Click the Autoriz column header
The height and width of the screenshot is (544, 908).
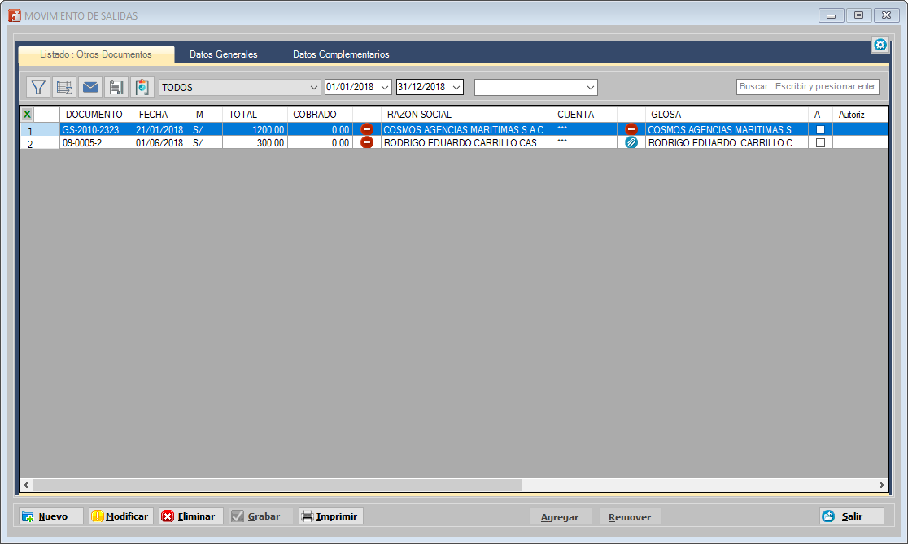(861, 114)
